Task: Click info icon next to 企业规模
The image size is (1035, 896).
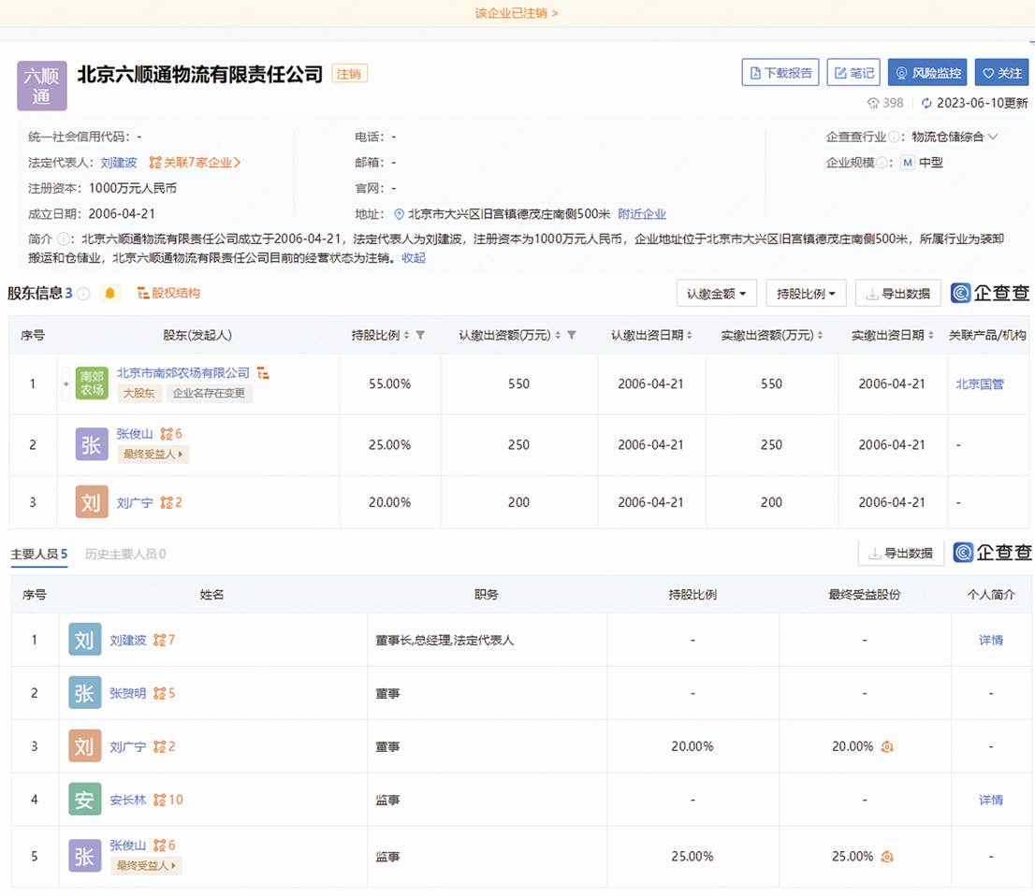Action: [x=882, y=163]
